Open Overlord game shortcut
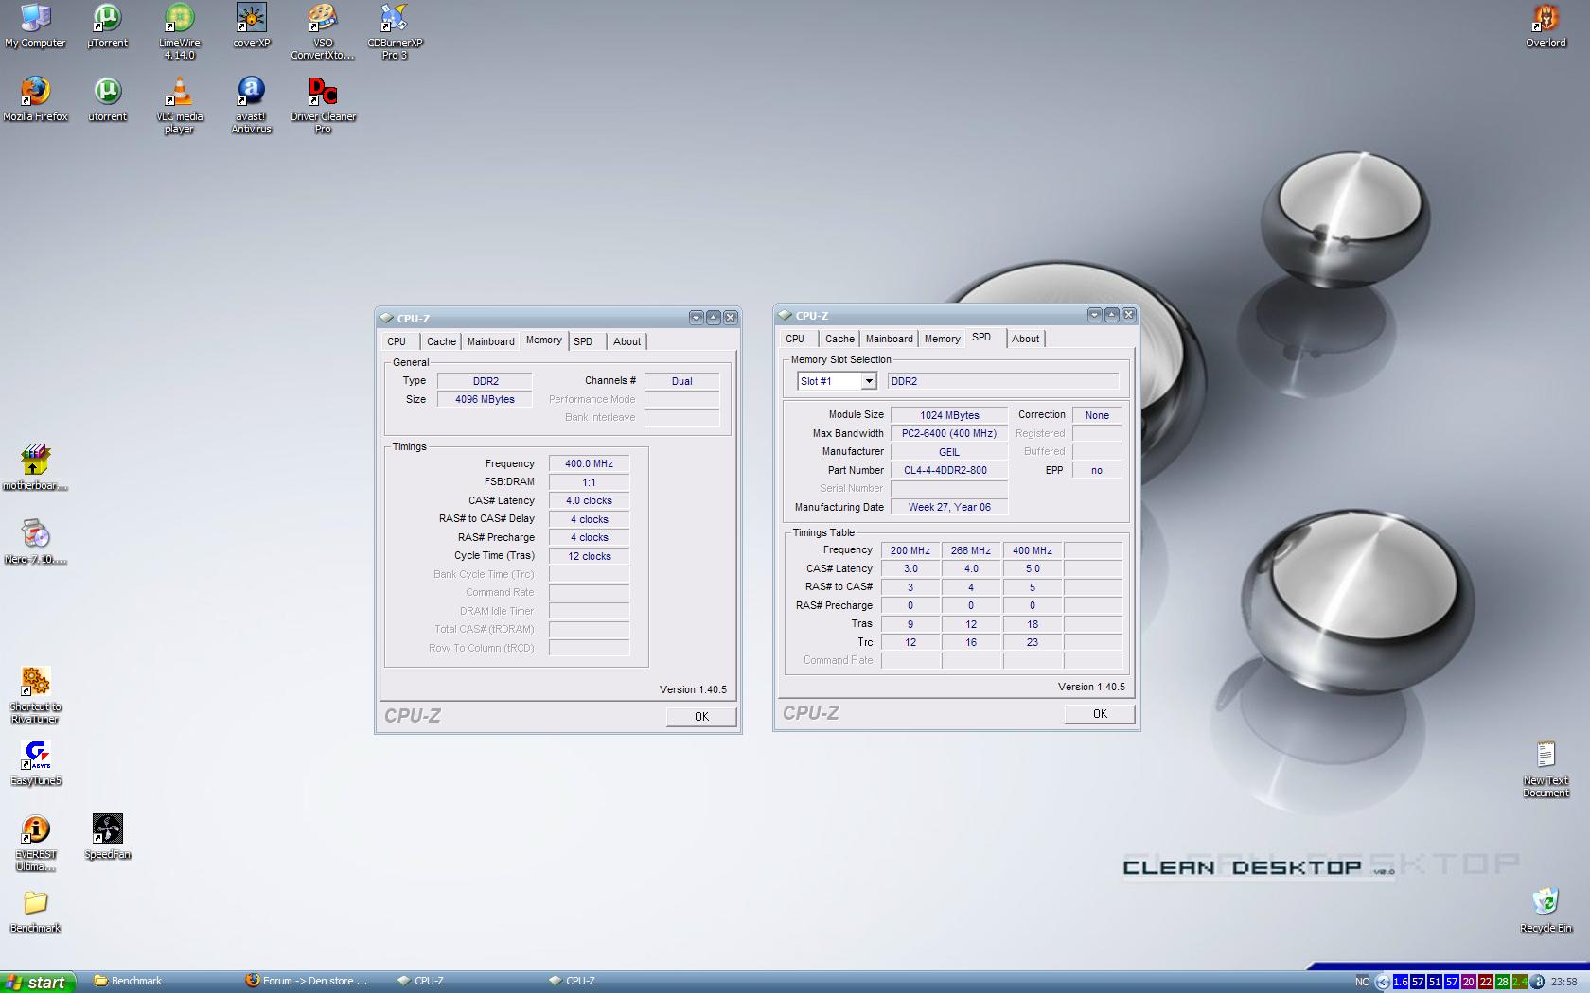The image size is (1590, 993). click(1546, 26)
